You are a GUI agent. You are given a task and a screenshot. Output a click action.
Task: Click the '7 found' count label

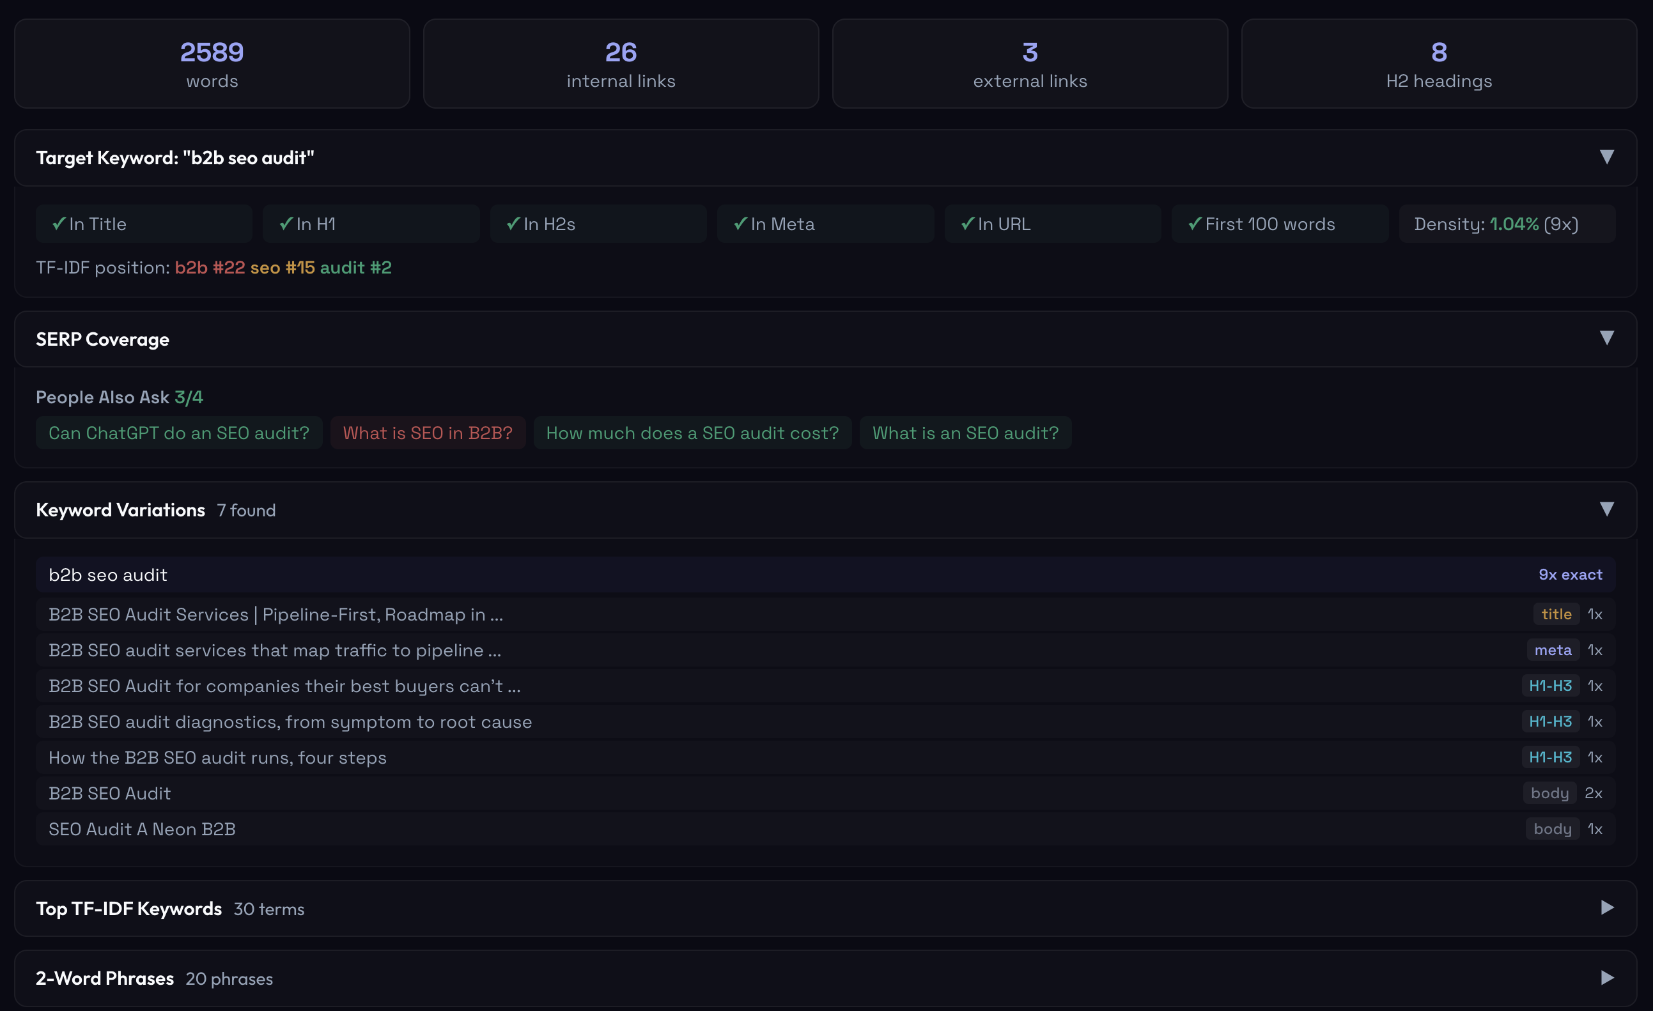[x=246, y=511]
